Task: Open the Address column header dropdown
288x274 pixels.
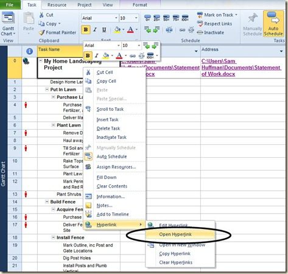Action: pos(281,51)
